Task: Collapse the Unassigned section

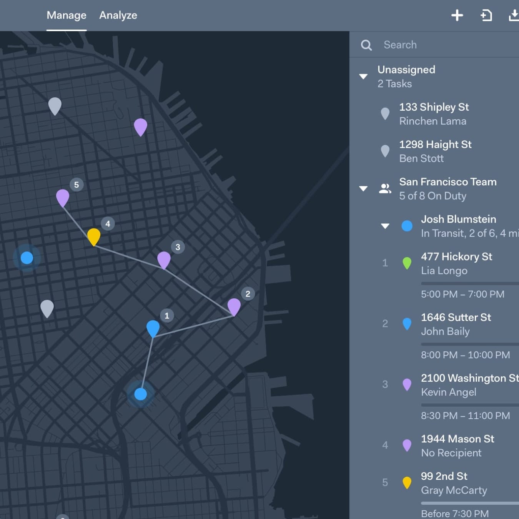Action: pyautogui.click(x=363, y=76)
